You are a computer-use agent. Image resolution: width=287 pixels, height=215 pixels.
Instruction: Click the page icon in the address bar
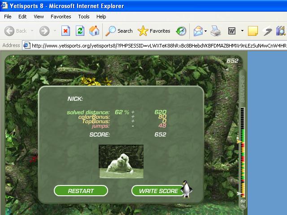click(27, 45)
